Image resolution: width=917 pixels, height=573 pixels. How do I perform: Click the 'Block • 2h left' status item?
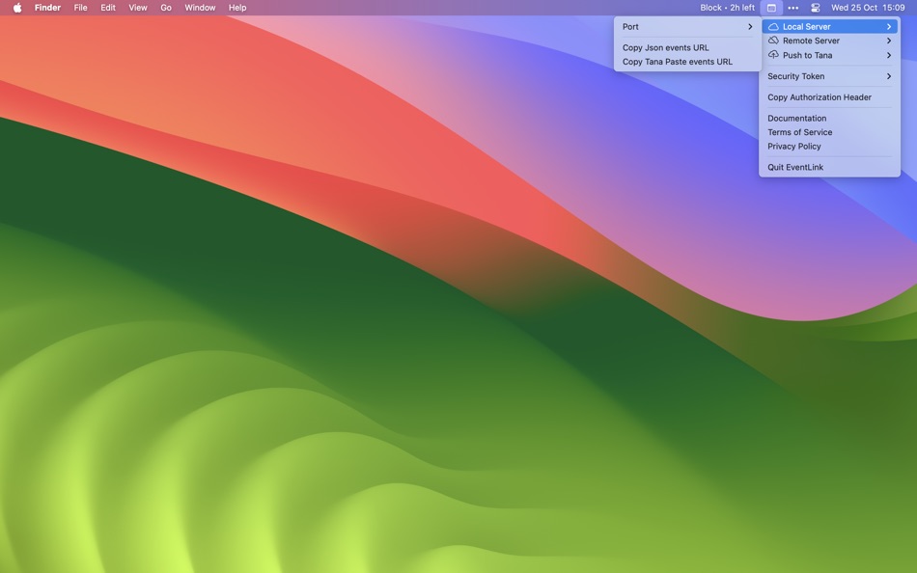click(728, 8)
